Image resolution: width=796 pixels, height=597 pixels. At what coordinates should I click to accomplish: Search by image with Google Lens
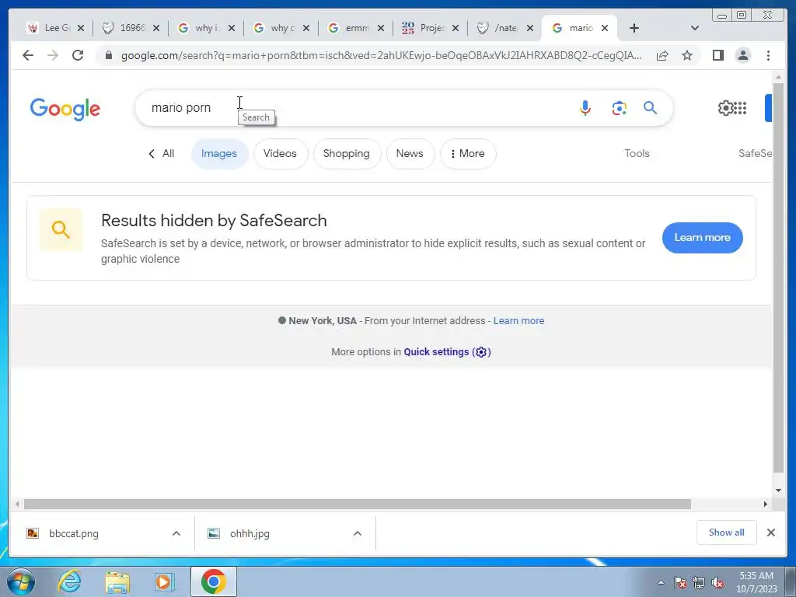tap(619, 107)
